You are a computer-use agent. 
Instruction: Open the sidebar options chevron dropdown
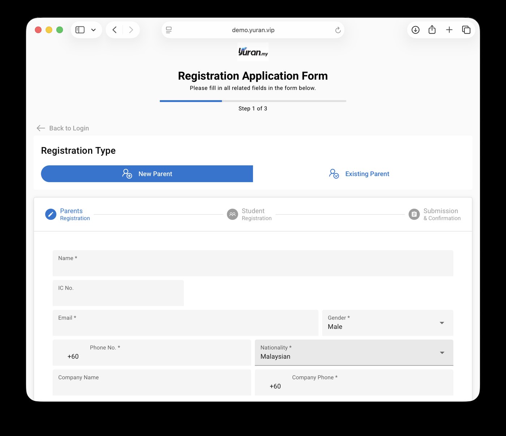93,30
